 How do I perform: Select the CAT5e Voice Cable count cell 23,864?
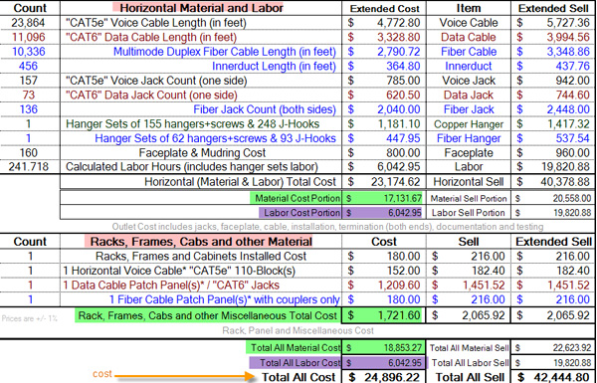pos(28,23)
